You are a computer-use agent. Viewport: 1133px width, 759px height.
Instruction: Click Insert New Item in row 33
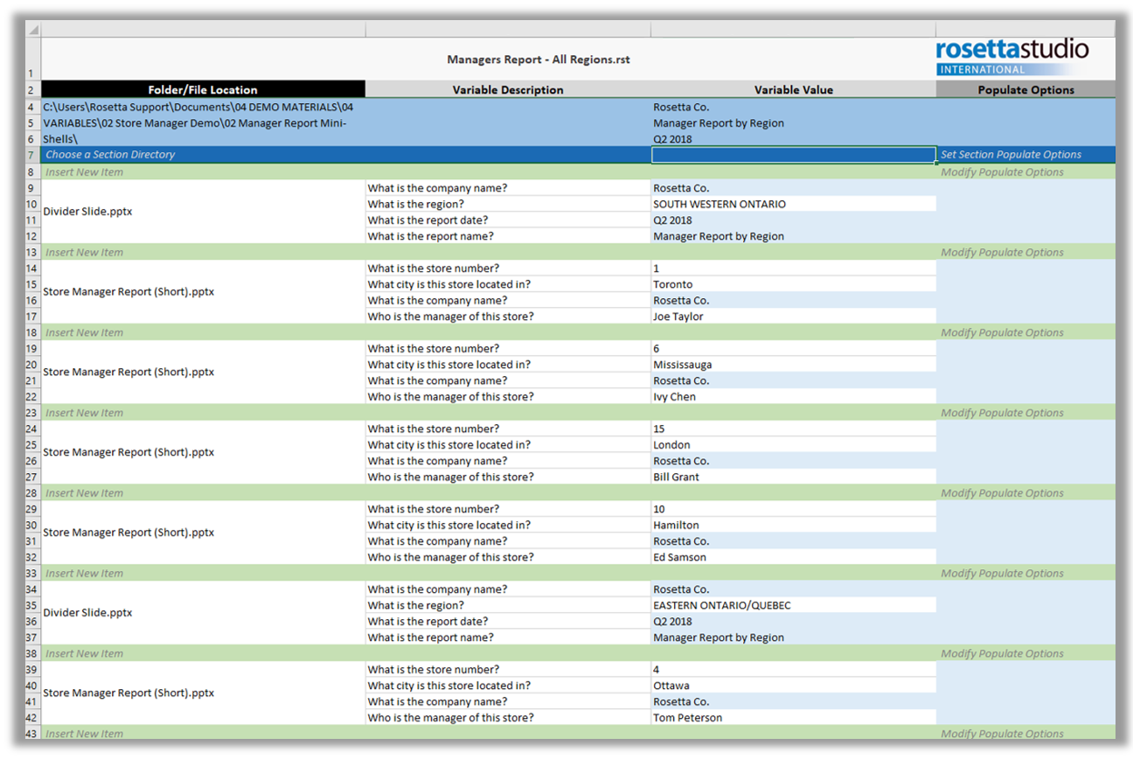(84, 574)
